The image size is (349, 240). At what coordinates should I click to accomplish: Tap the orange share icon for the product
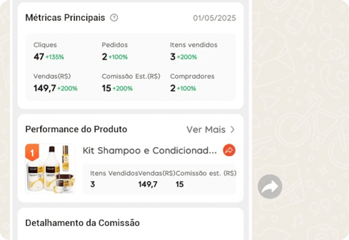click(x=229, y=150)
